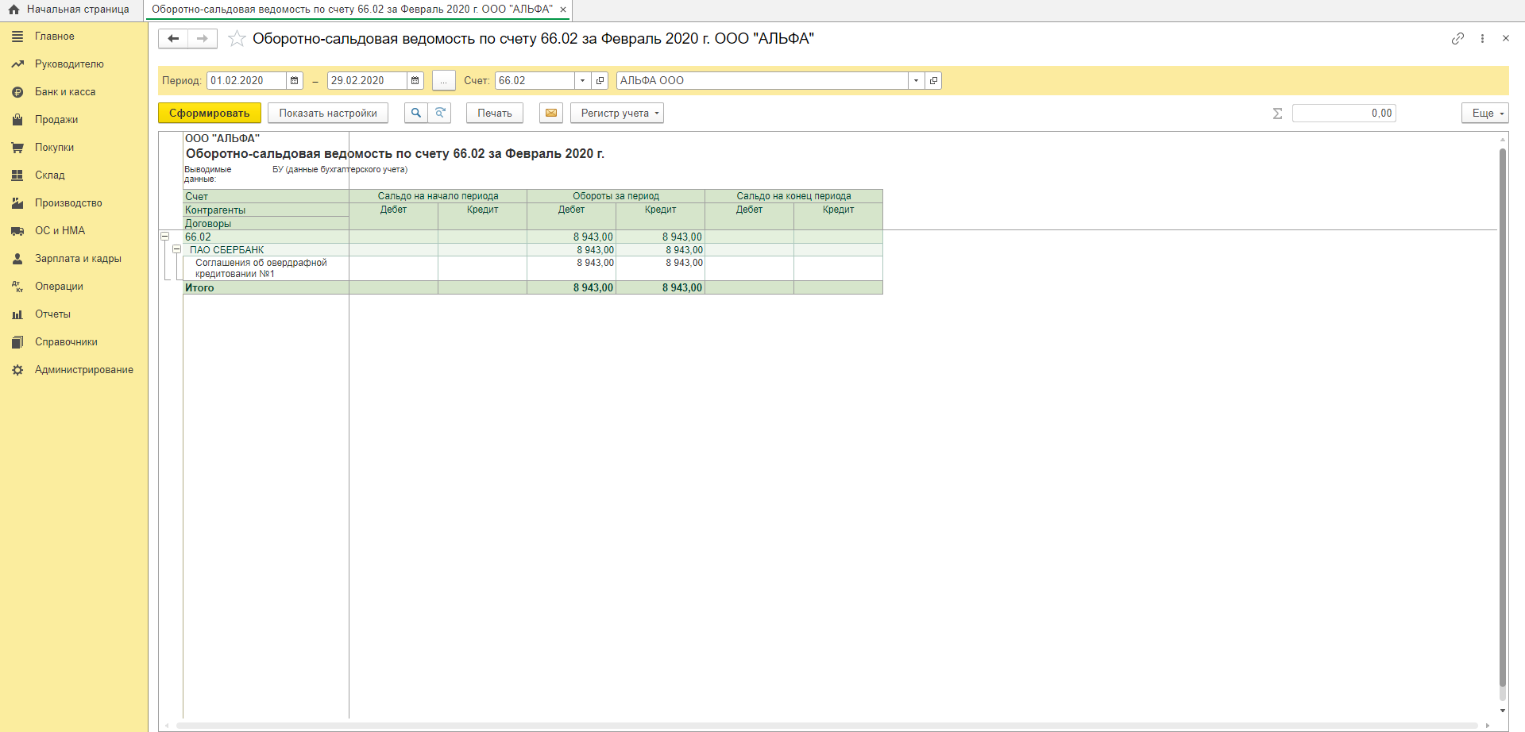Navigate back with the left arrow
1525x732 pixels.
[x=173, y=38]
